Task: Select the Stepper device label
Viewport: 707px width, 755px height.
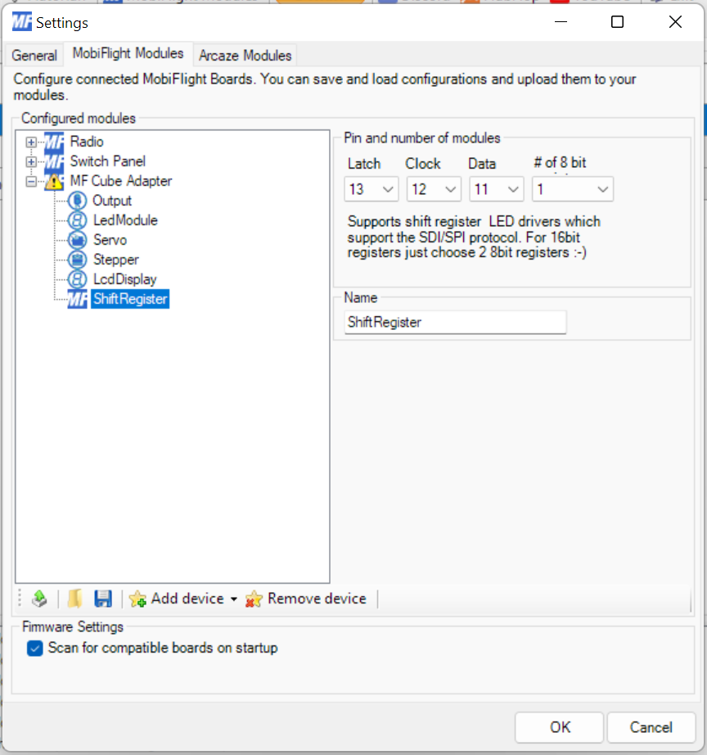Action: point(115,260)
